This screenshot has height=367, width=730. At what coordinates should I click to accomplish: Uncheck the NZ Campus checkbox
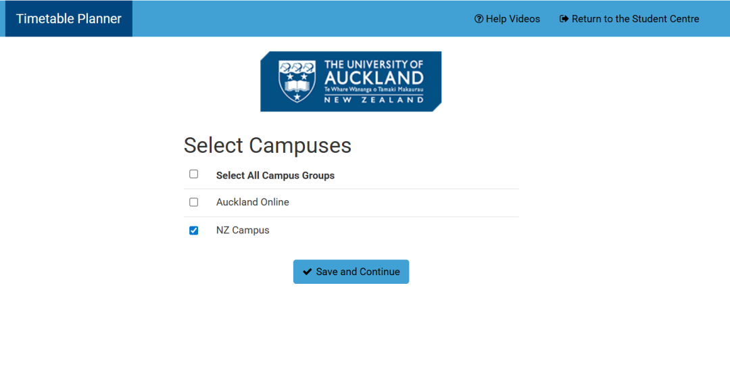pos(194,230)
